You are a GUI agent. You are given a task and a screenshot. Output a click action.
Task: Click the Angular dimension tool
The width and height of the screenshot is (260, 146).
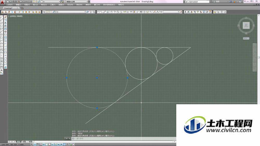coord(121,12)
